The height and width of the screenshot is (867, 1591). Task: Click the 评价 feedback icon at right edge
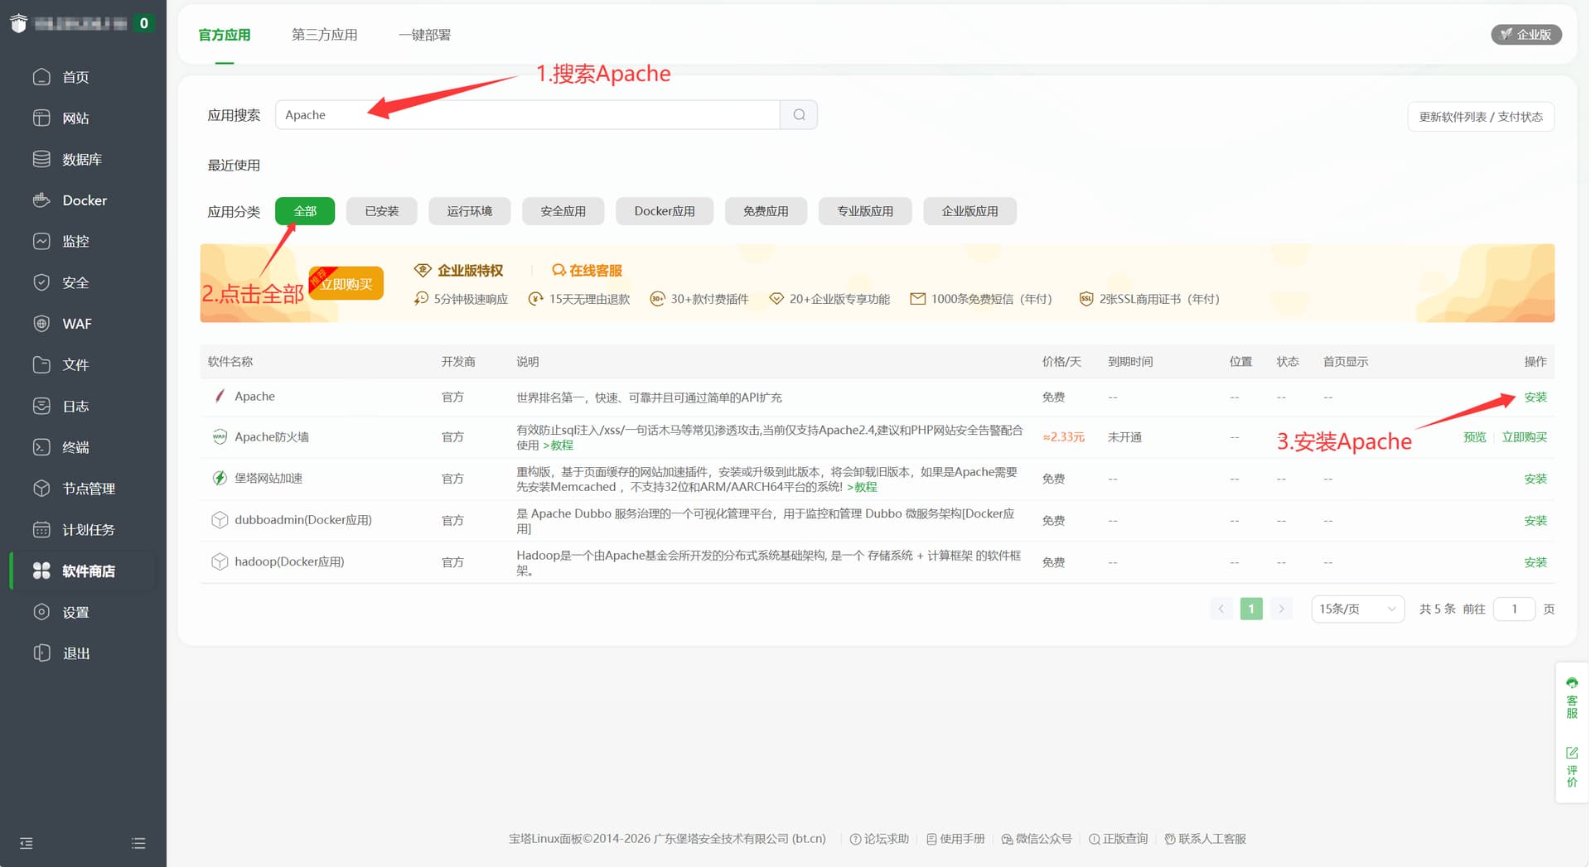click(x=1572, y=767)
